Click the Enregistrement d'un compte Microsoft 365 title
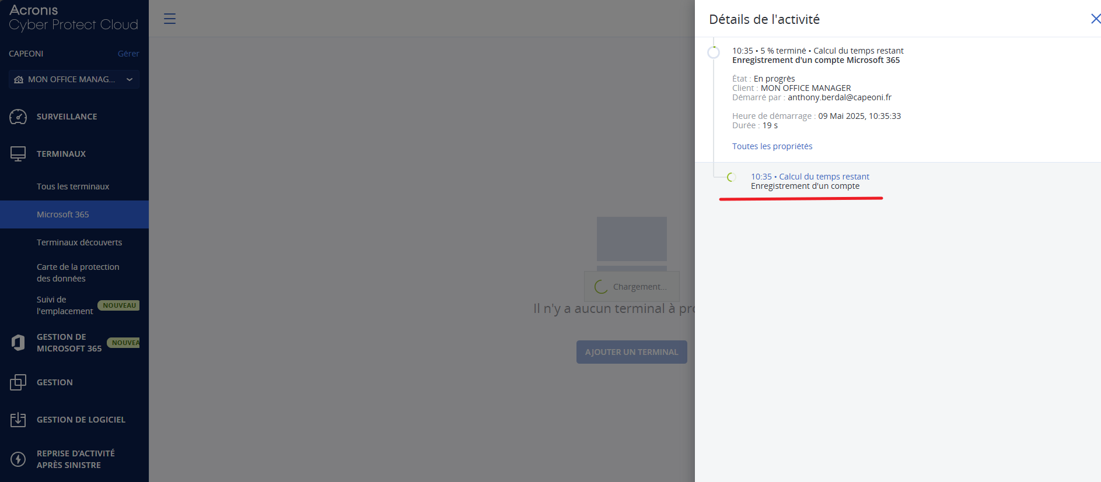This screenshot has height=482, width=1101. (x=816, y=60)
